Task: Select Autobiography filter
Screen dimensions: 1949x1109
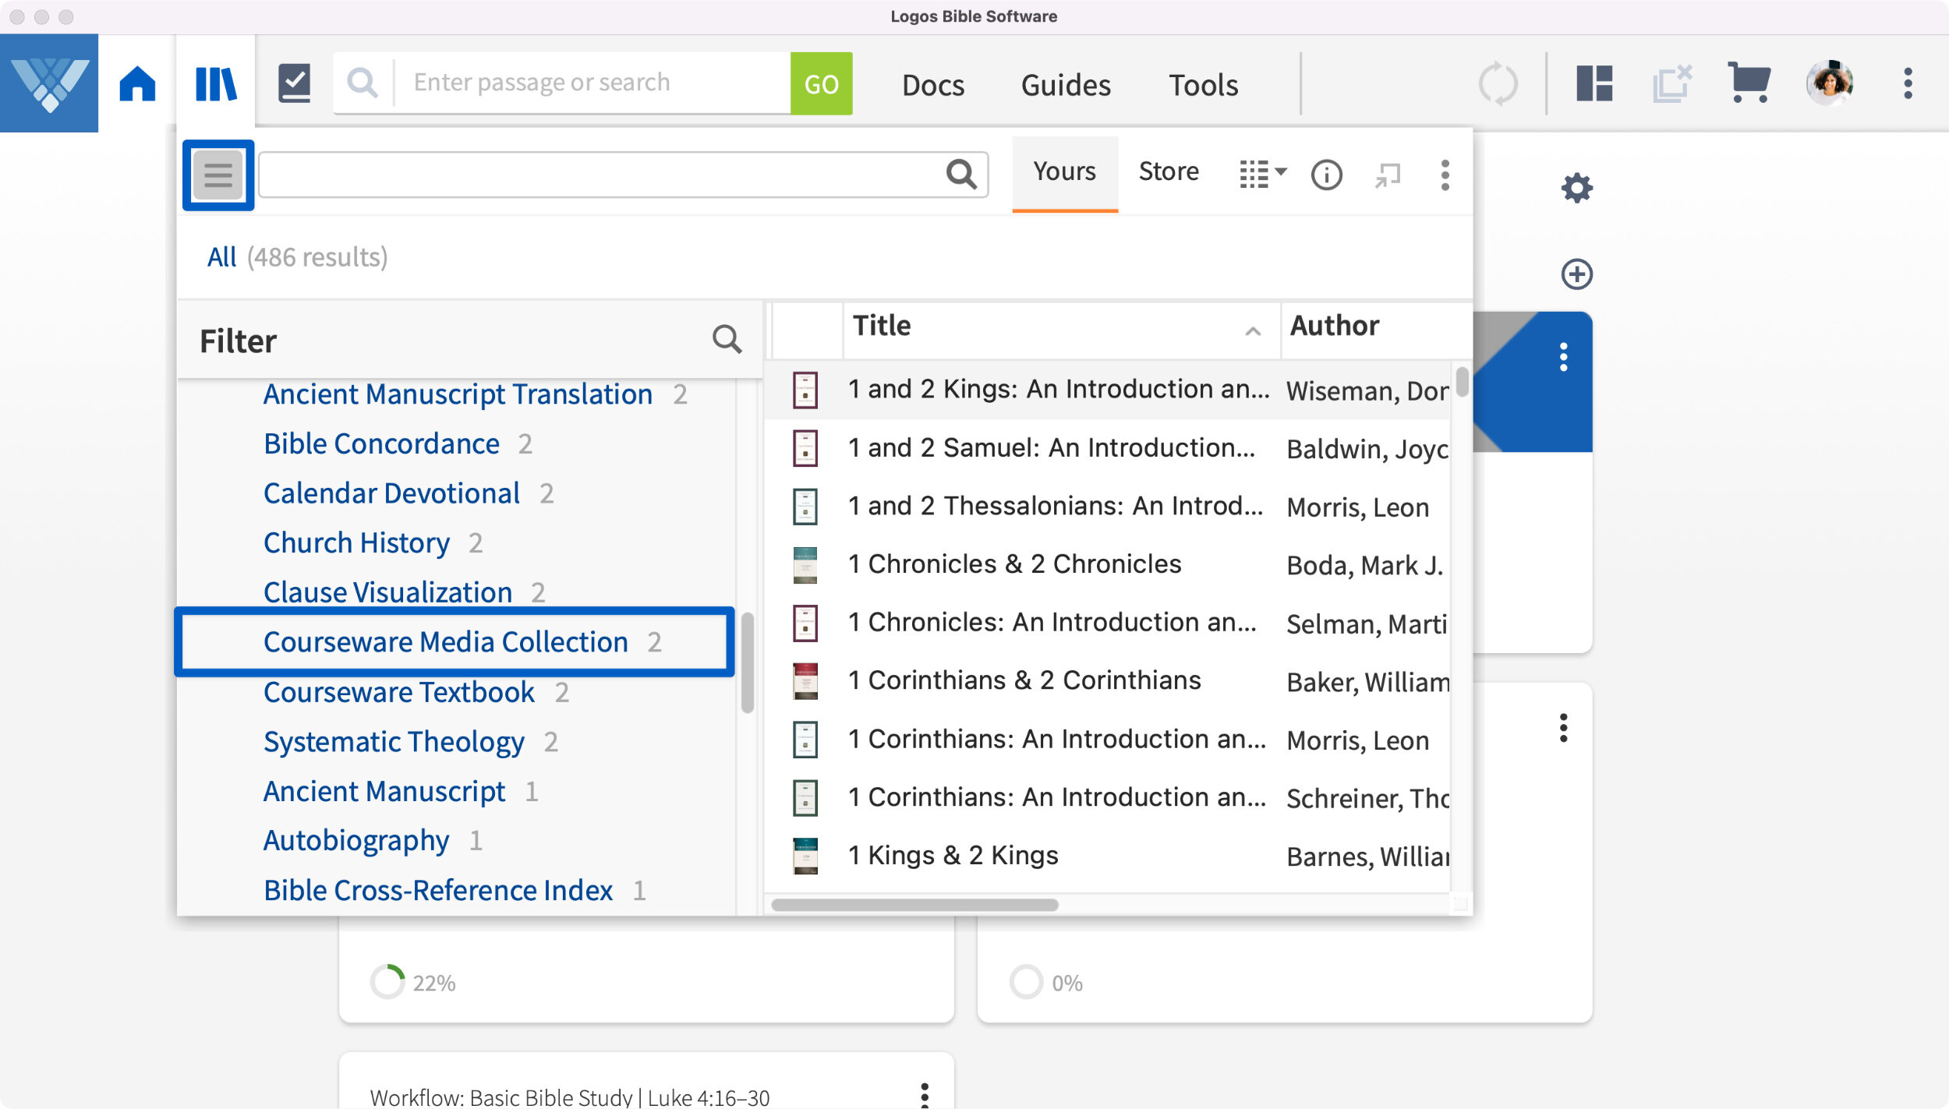Action: pos(356,841)
